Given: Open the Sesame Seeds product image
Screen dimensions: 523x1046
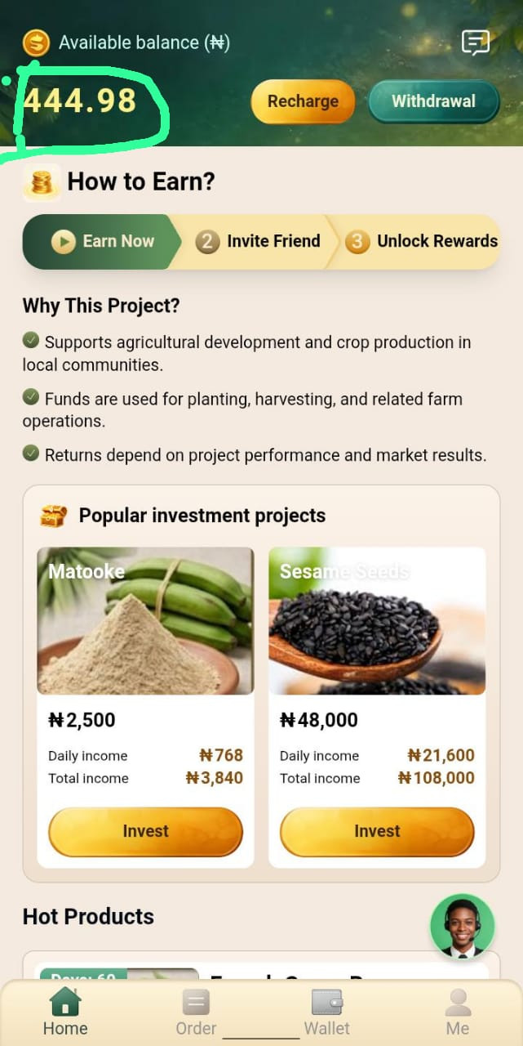Looking at the screenshot, I should (377, 621).
